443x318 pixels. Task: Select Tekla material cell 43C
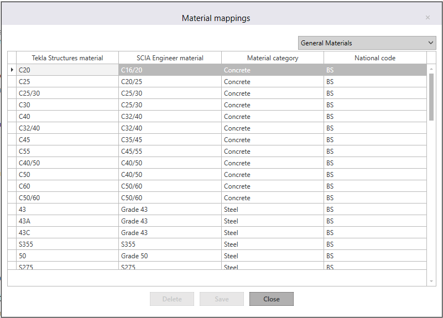(67, 232)
